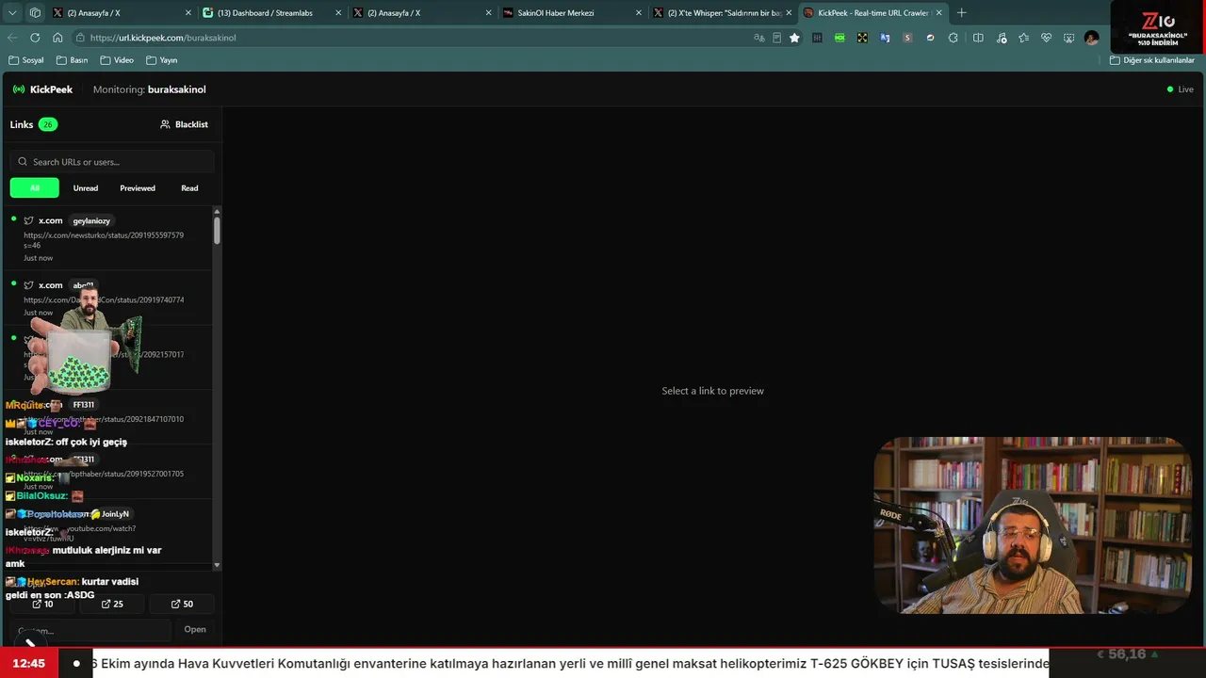Toggle split screen view icon
The image size is (1206, 678).
coord(978,38)
